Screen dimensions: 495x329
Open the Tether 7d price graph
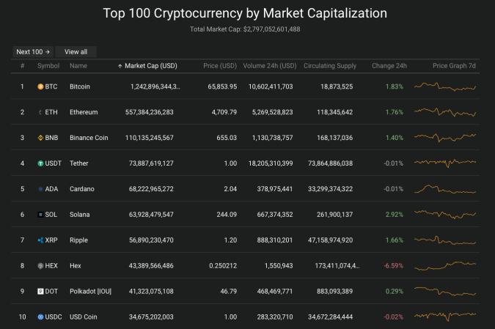click(x=445, y=163)
